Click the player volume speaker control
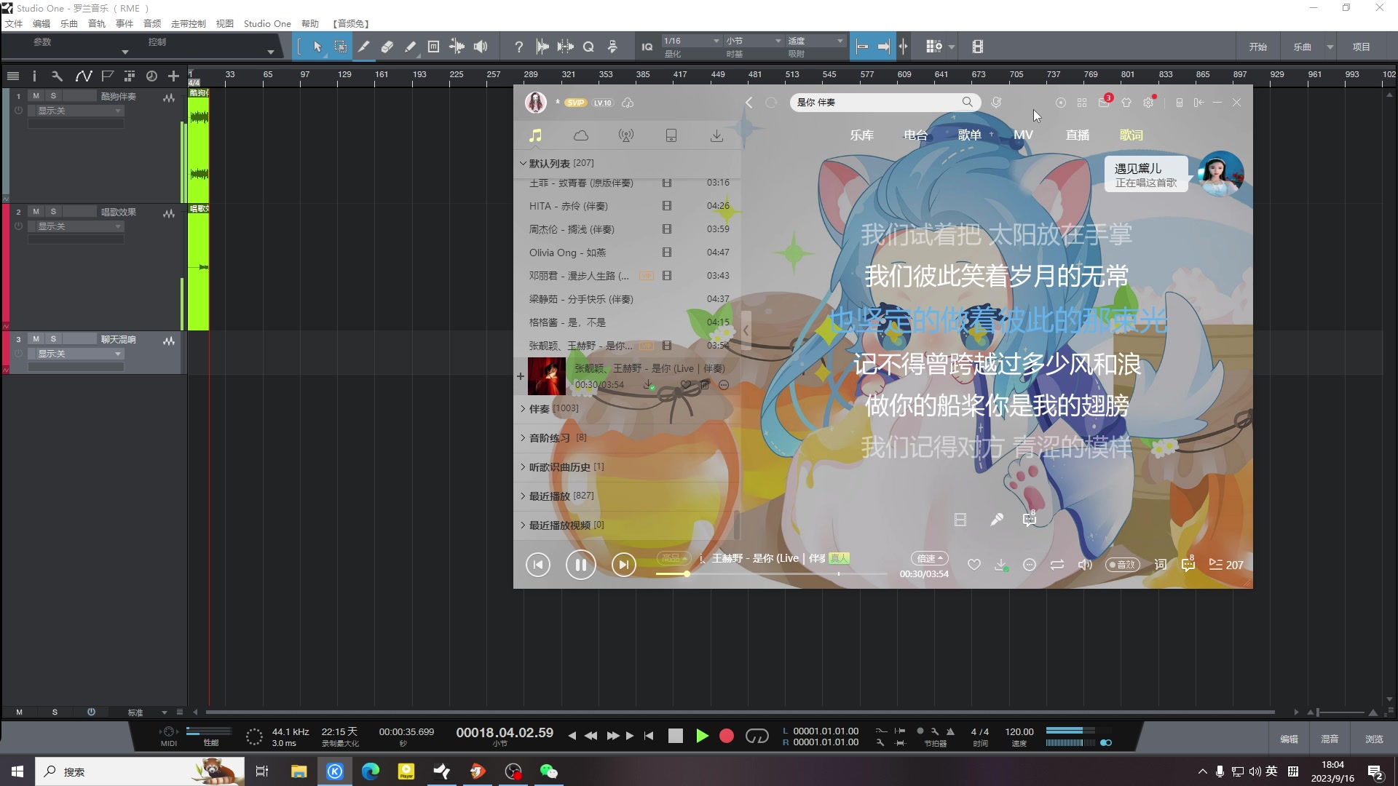The image size is (1398, 786). click(x=1085, y=565)
